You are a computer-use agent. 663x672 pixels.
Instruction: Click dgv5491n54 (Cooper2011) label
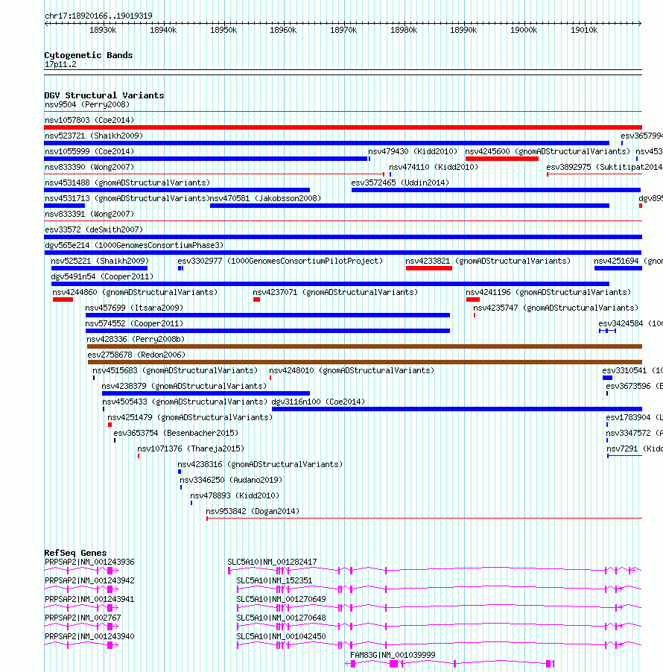click(x=102, y=277)
